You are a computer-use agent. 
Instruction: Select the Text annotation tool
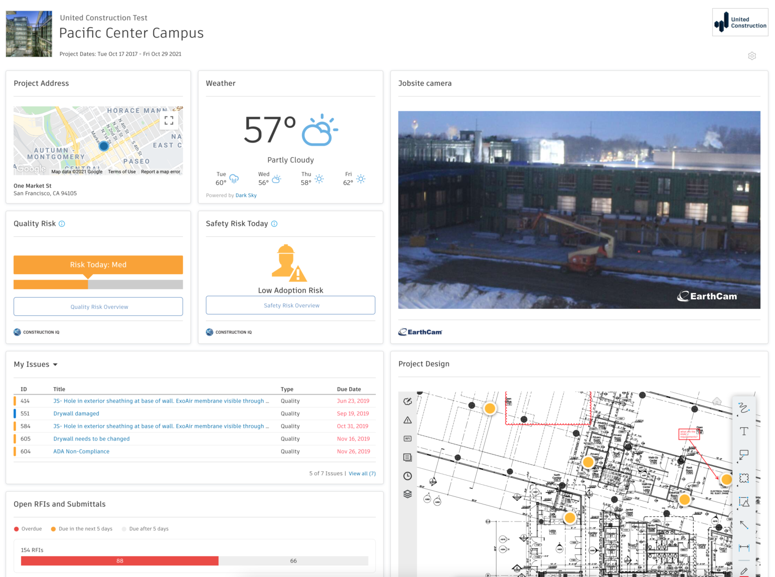pos(744,430)
